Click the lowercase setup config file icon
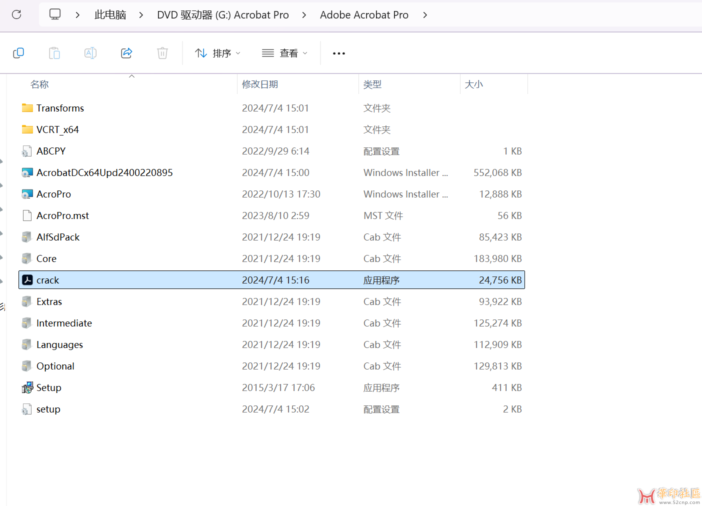 [27, 409]
